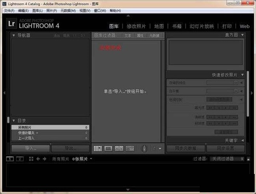
Task: Increase 鲜艳度 by a large step
Action: [x=234, y=123]
